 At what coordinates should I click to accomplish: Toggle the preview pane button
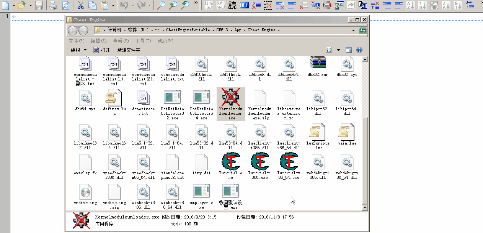(x=348, y=50)
